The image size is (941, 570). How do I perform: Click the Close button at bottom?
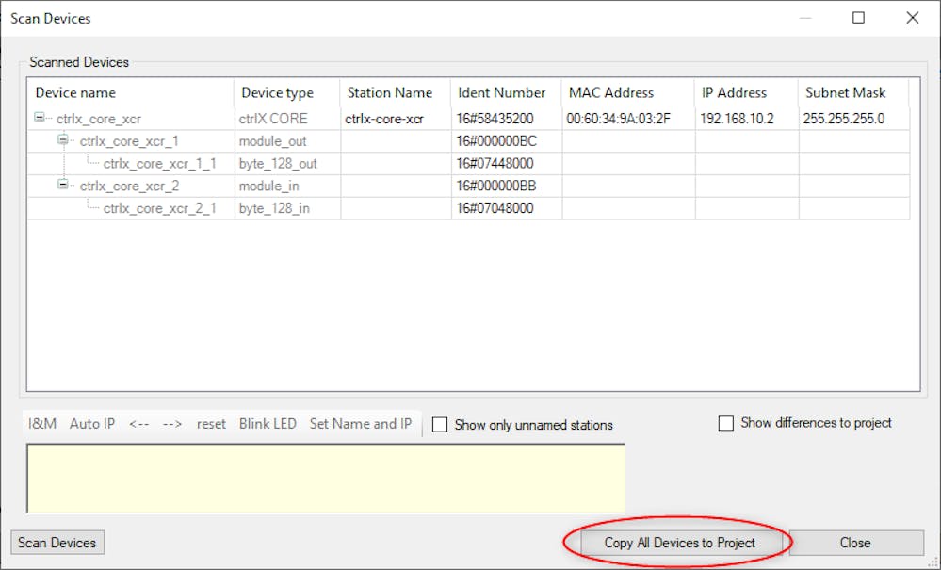[856, 543]
